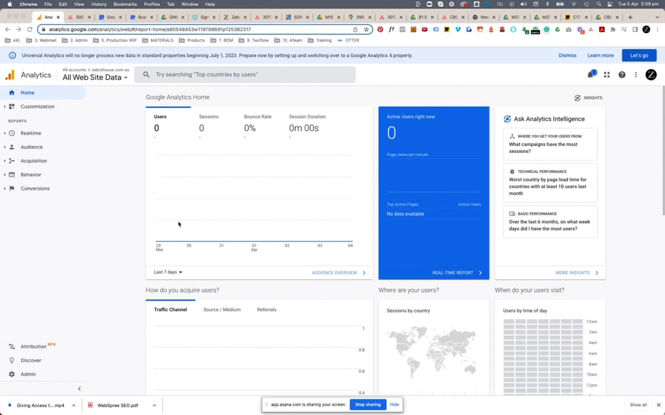Viewport: 665px width, 415px height.
Task: Hide the screen sharing notice
Action: [394, 405]
